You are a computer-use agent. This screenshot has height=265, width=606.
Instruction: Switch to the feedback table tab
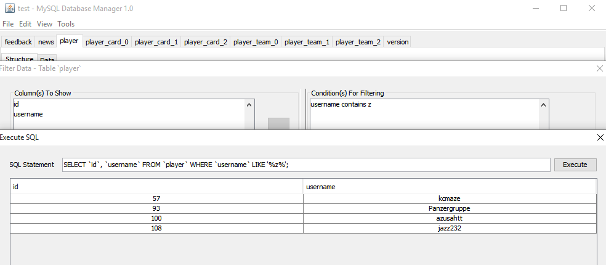(x=18, y=42)
